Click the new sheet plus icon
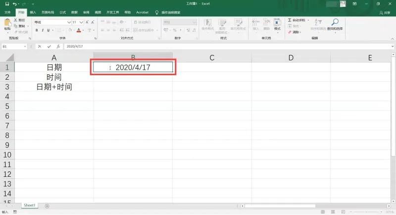The height and width of the screenshot is (215, 396). 47,206
